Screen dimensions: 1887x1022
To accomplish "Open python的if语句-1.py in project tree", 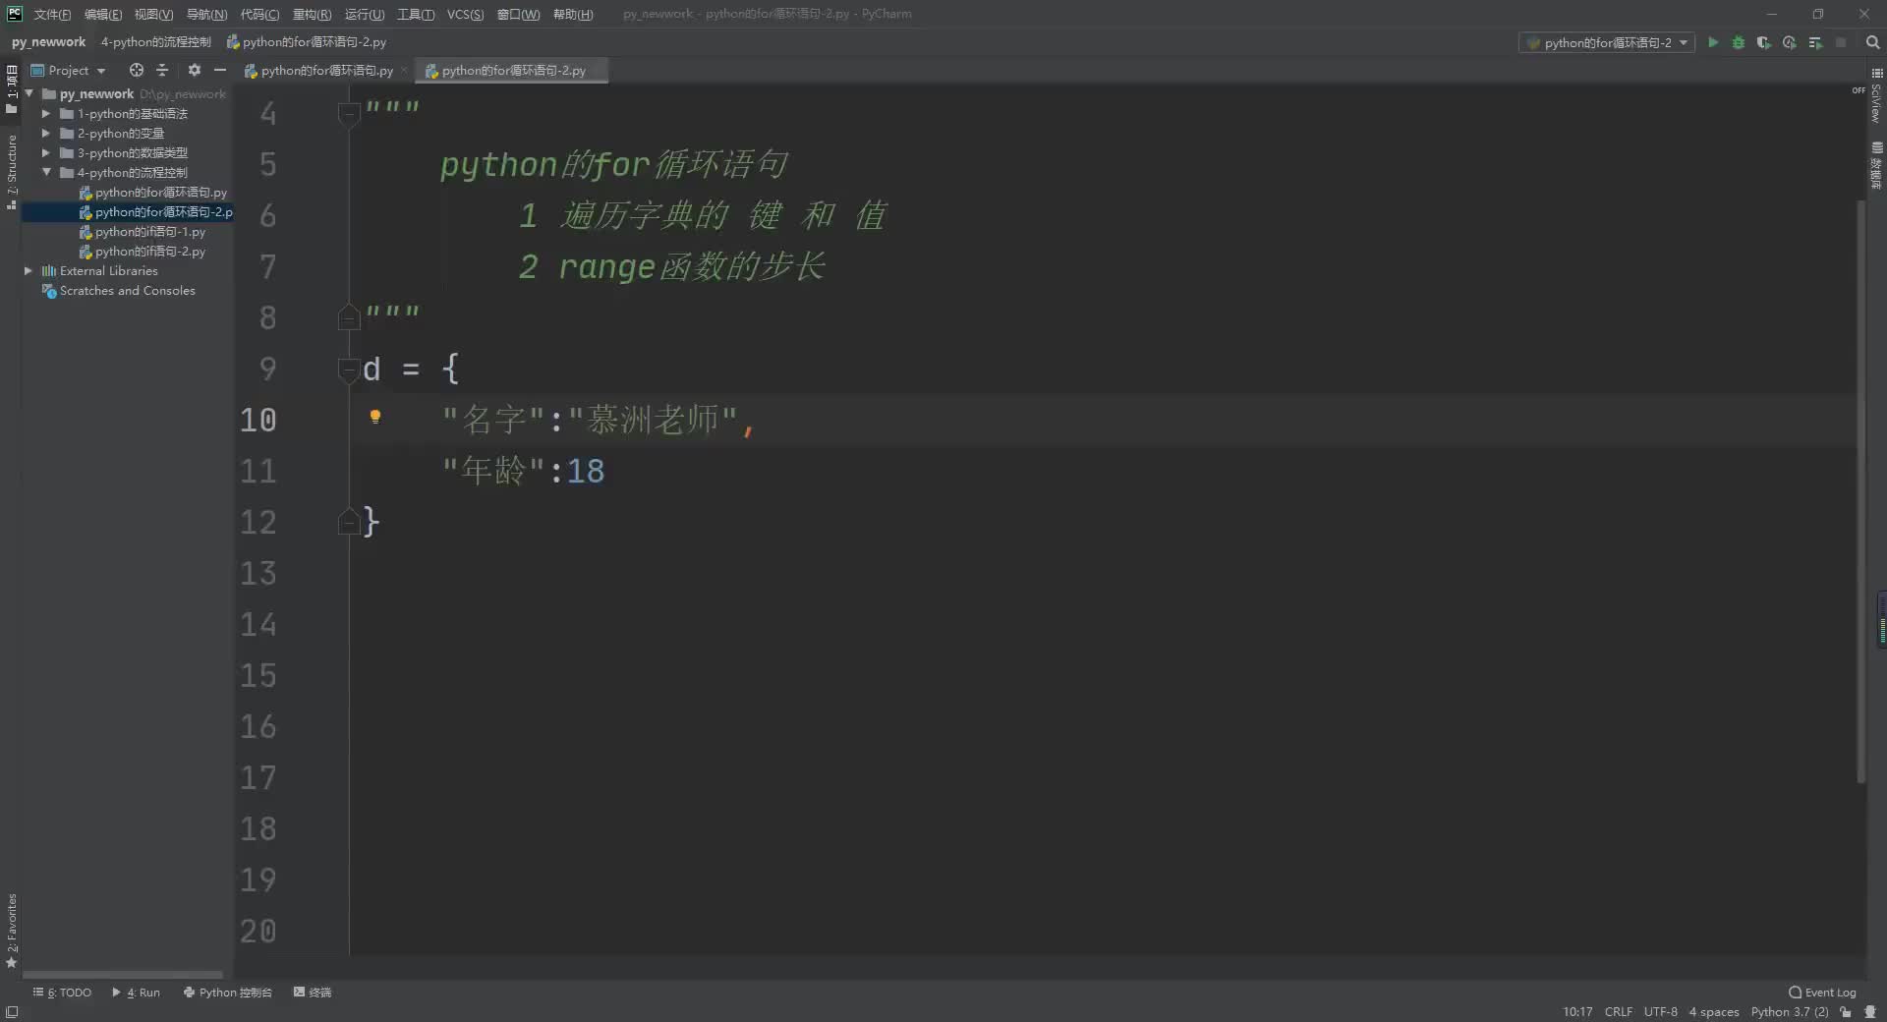I will tap(149, 231).
